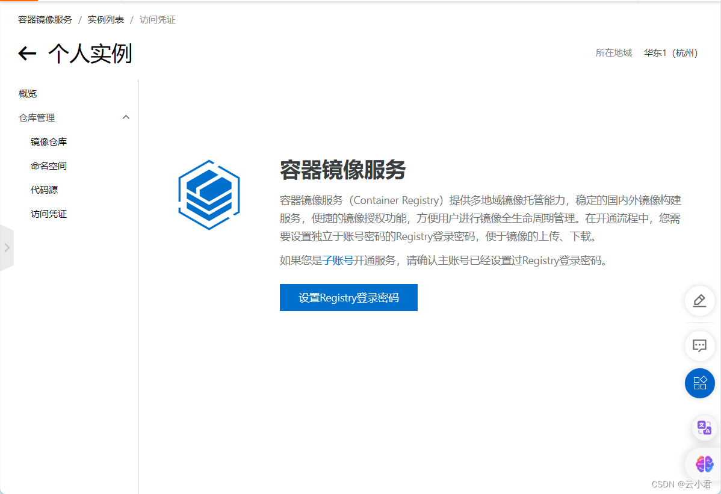
Task: Click the purple translate icon
Action: tap(704, 427)
